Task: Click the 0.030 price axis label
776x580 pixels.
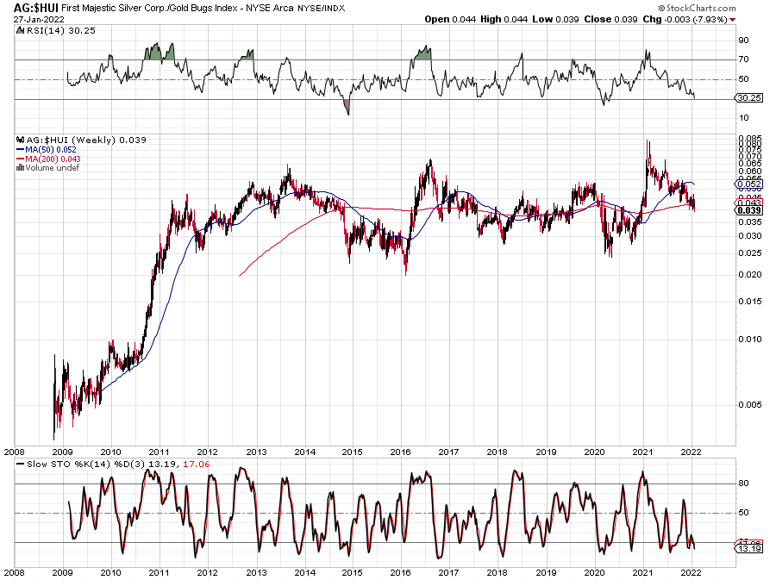Action: [750, 236]
